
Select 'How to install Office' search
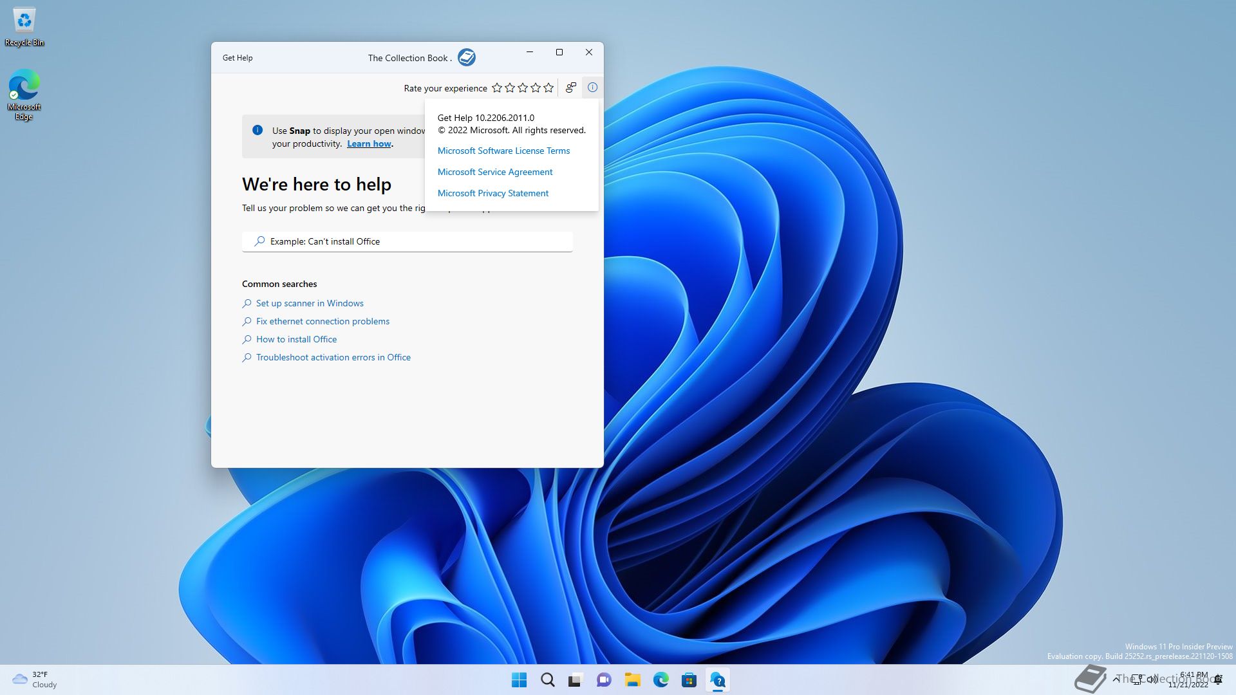pyautogui.click(x=296, y=339)
